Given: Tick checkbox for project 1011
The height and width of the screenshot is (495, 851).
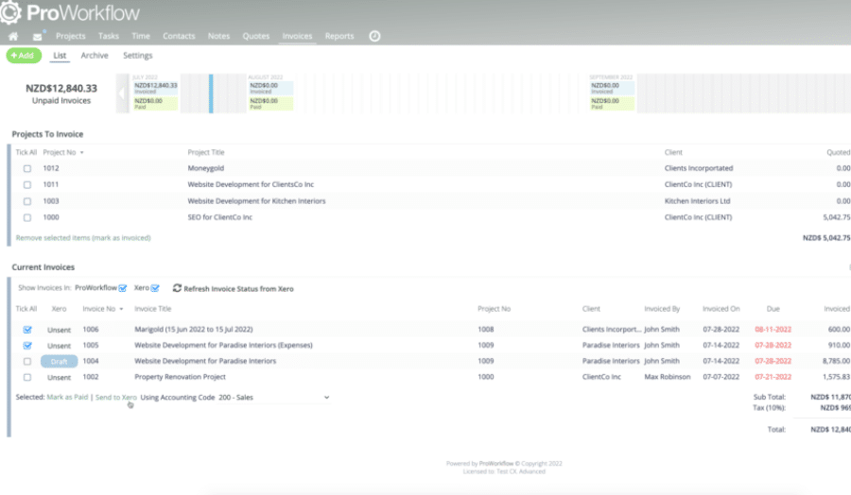Looking at the screenshot, I should [x=27, y=185].
